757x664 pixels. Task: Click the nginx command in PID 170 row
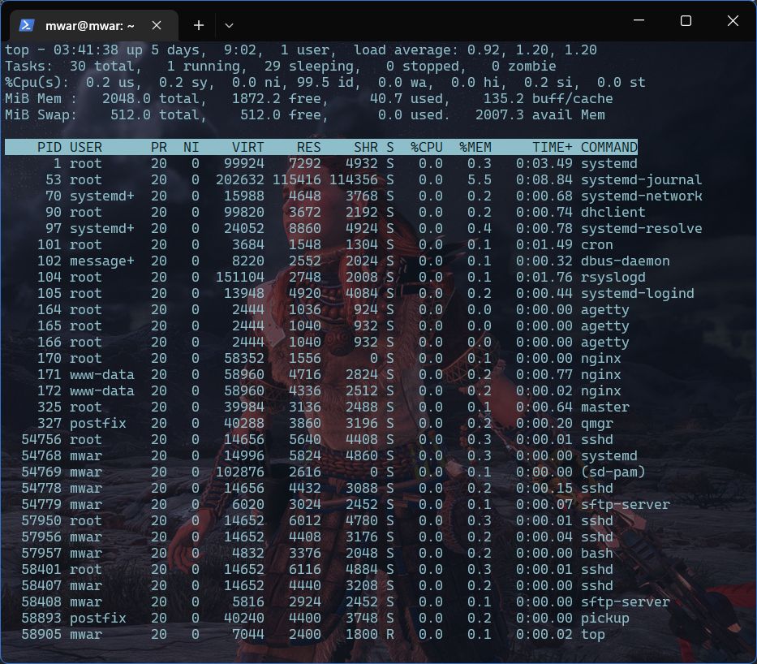pyautogui.click(x=601, y=358)
